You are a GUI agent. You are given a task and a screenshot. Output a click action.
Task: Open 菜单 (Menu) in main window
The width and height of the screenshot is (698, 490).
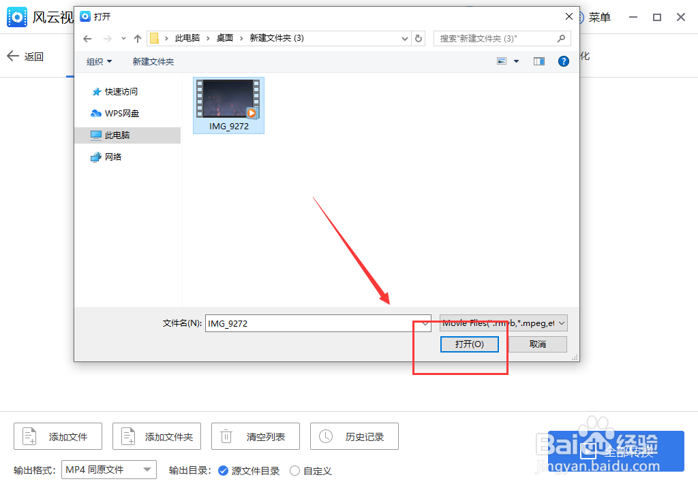click(x=599, y=17)
